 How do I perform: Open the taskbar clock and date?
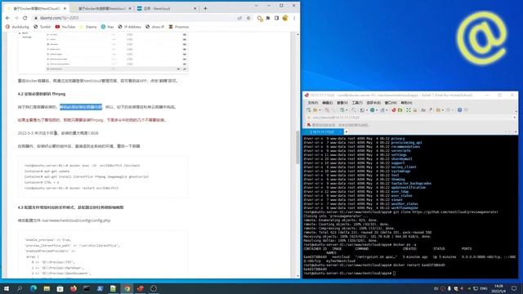coord(499,288)
